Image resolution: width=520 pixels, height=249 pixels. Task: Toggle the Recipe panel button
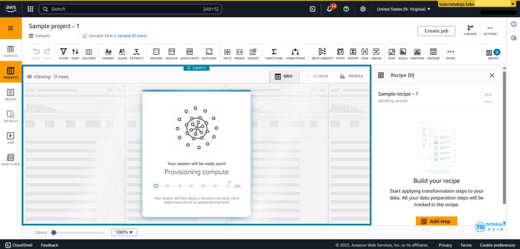[x=493, y=53]
